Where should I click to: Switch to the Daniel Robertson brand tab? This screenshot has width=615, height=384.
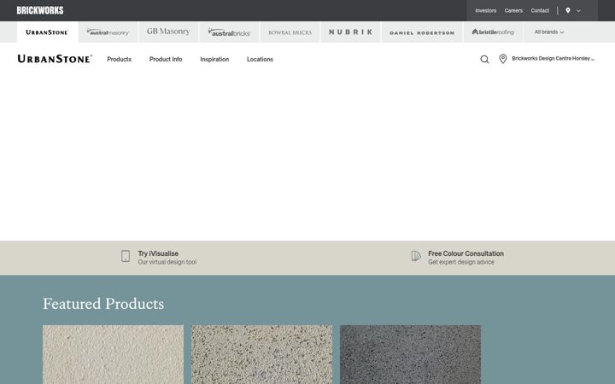tap(422, 32)
